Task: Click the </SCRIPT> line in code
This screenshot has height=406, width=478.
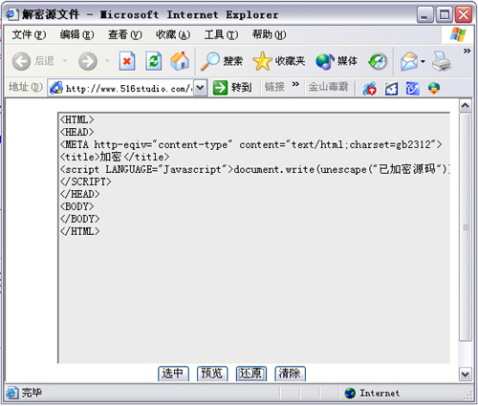Action: pos(86,182)
